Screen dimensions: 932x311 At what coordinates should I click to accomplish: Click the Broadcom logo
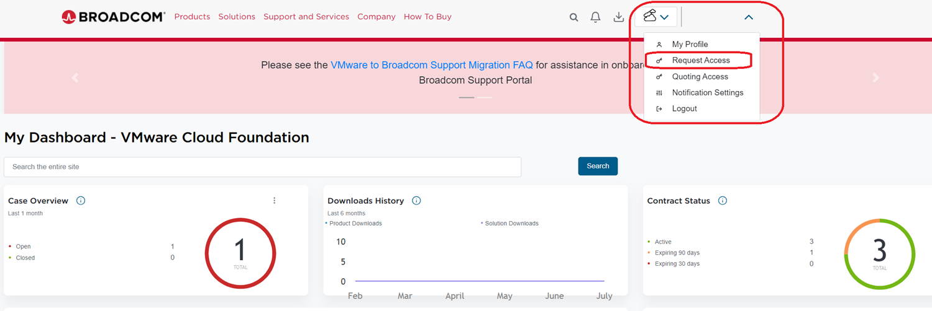click(113, 17)
